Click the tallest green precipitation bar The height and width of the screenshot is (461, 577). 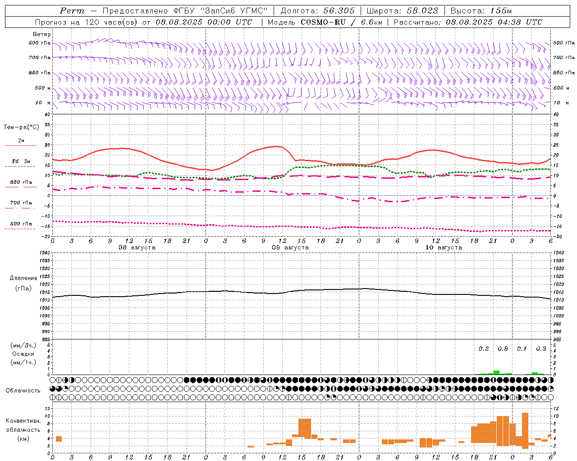pyautogui.click(x=496, y=372)
